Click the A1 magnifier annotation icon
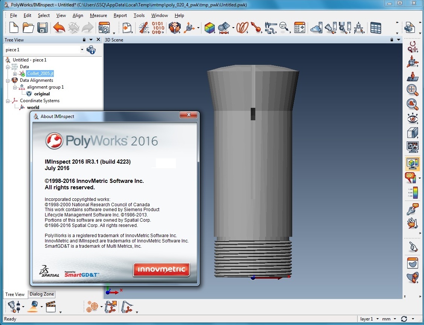 pos(284,27)
